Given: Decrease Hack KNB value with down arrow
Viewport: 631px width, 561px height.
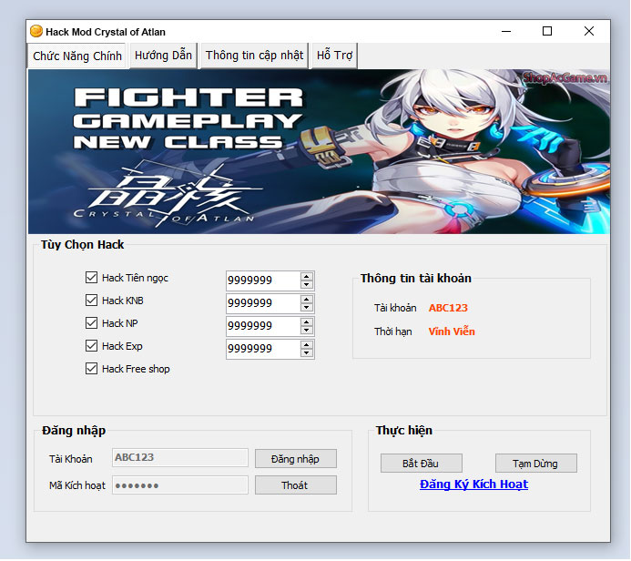Looking at the screenshot, I should pos(307,308).
